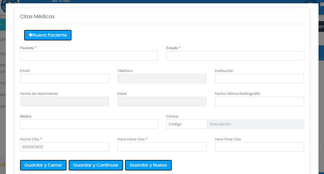This screenshot has width=324, height=174.
Task: Click the plus icon on Nuevo Paciente
Action: pos(31,35)
